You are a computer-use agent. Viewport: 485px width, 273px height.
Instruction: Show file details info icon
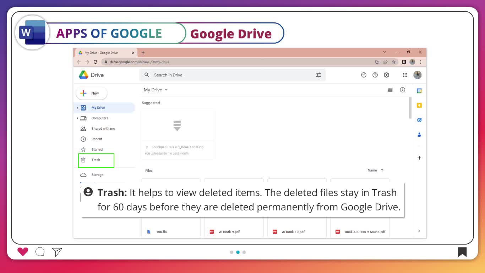coord(402,90)
